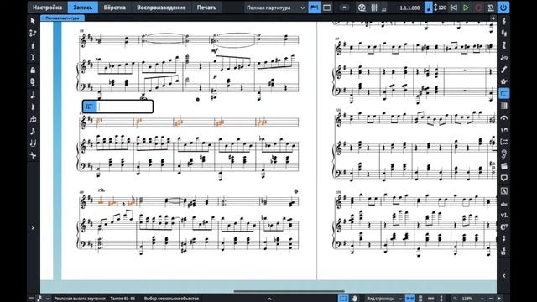Viewport: 537px width, 302px height.
Task: Click the lyrics V1 tool in right toolbox
Action: (x=503, y=216)
